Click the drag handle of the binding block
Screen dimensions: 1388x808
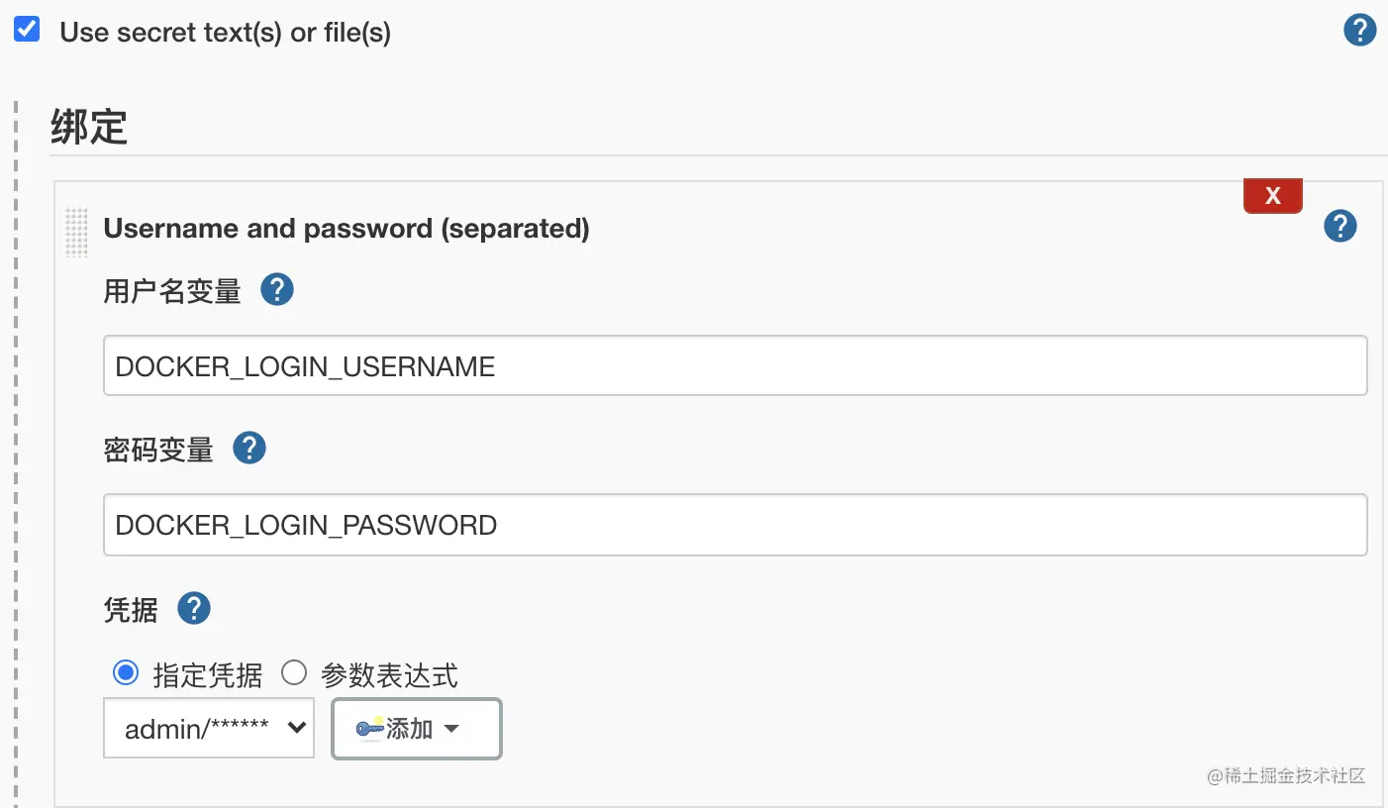pos(76,232)
